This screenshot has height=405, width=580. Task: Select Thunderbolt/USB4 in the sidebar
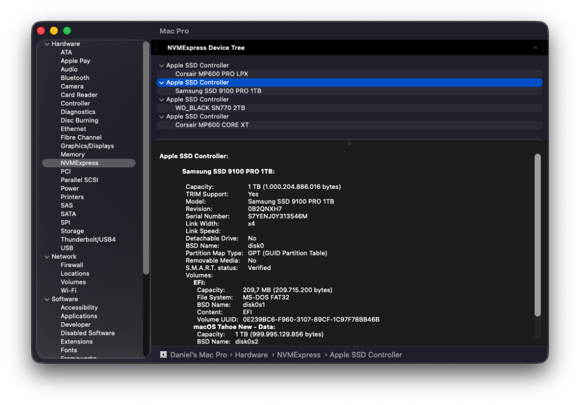pos(88,239)
